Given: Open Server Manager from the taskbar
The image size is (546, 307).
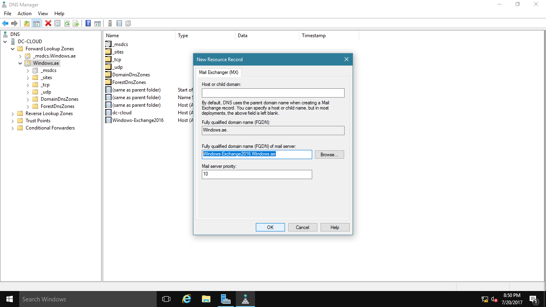Looking at the screenshot, I should point(225,299).
